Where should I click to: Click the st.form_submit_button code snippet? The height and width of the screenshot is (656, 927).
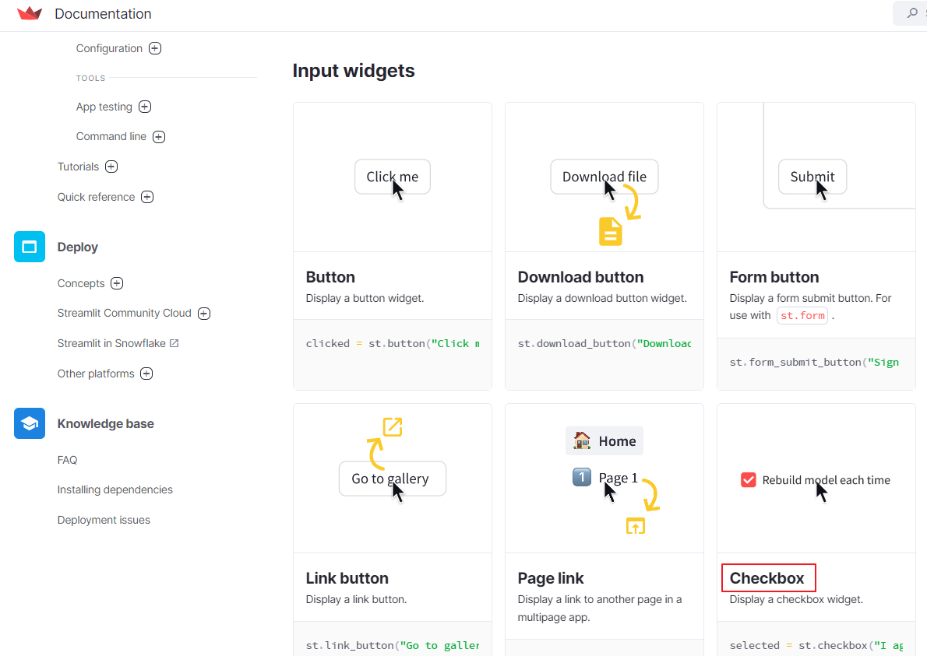(x=814, y=362)
